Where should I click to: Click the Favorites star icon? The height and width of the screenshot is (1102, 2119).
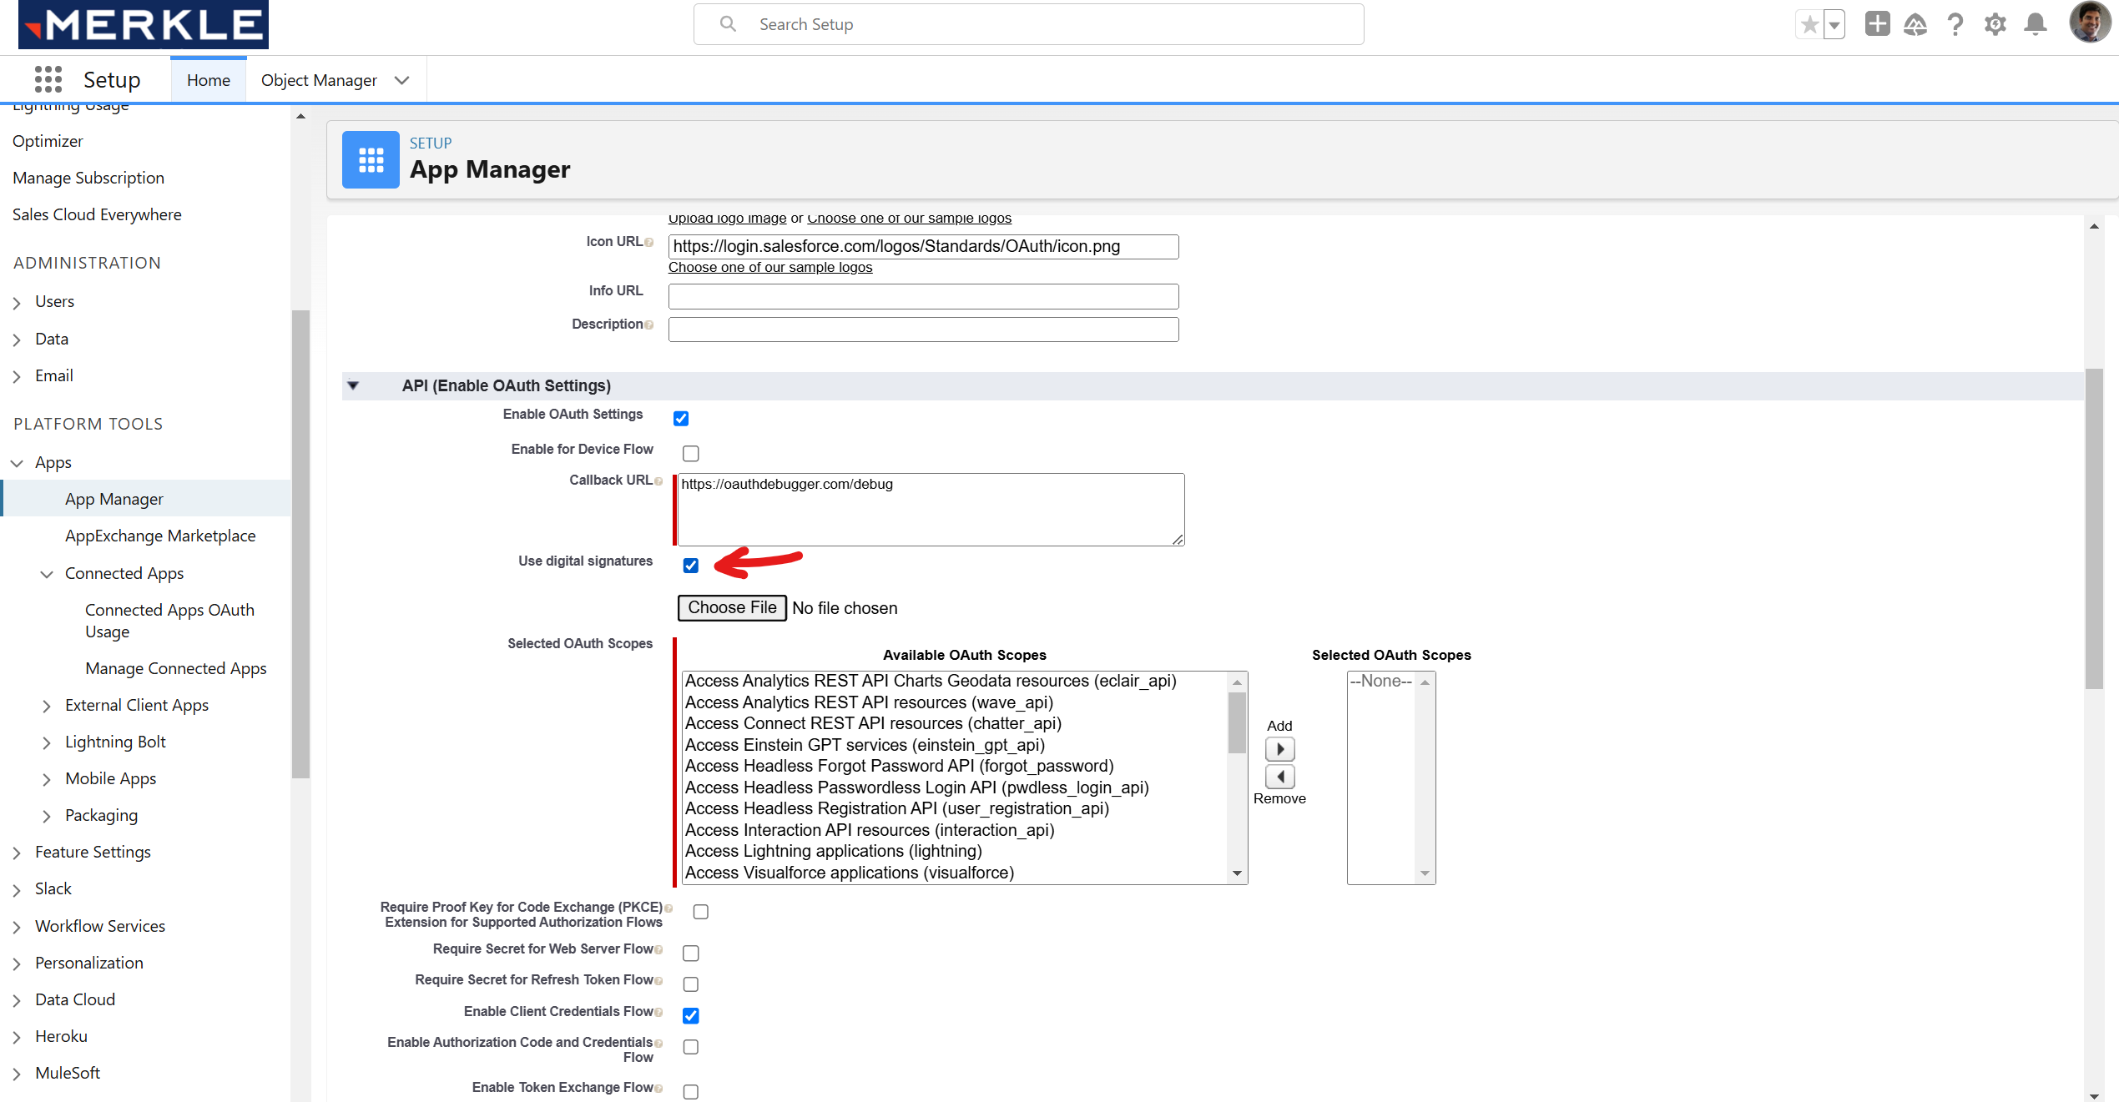pyautogui.click(x=1809, y=24)
